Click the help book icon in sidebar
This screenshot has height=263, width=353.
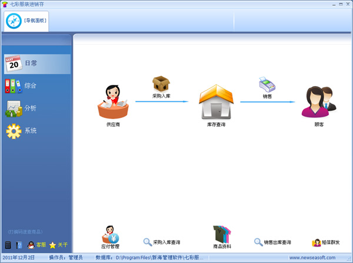(19, 245)
